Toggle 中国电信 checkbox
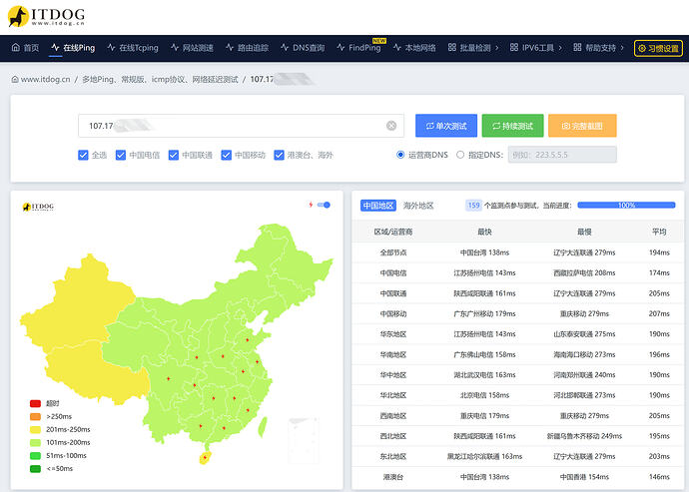 (121, 155)
